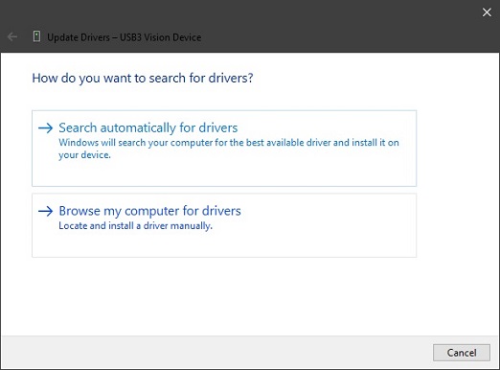
Task: Click the 'your device.' line in first option
Action: pos(84,155)
